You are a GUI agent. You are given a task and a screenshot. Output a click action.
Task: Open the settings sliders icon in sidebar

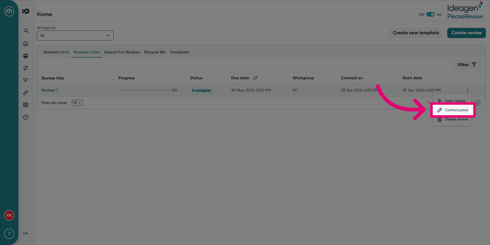click(x=26, y=68)
